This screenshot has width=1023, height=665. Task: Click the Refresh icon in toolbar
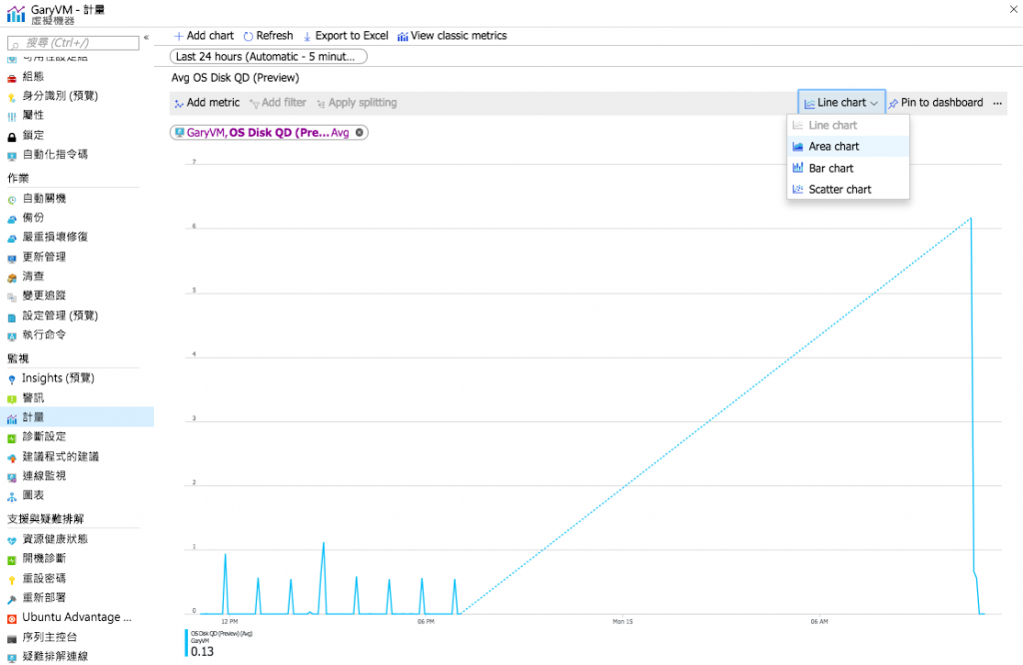point(248,36)
